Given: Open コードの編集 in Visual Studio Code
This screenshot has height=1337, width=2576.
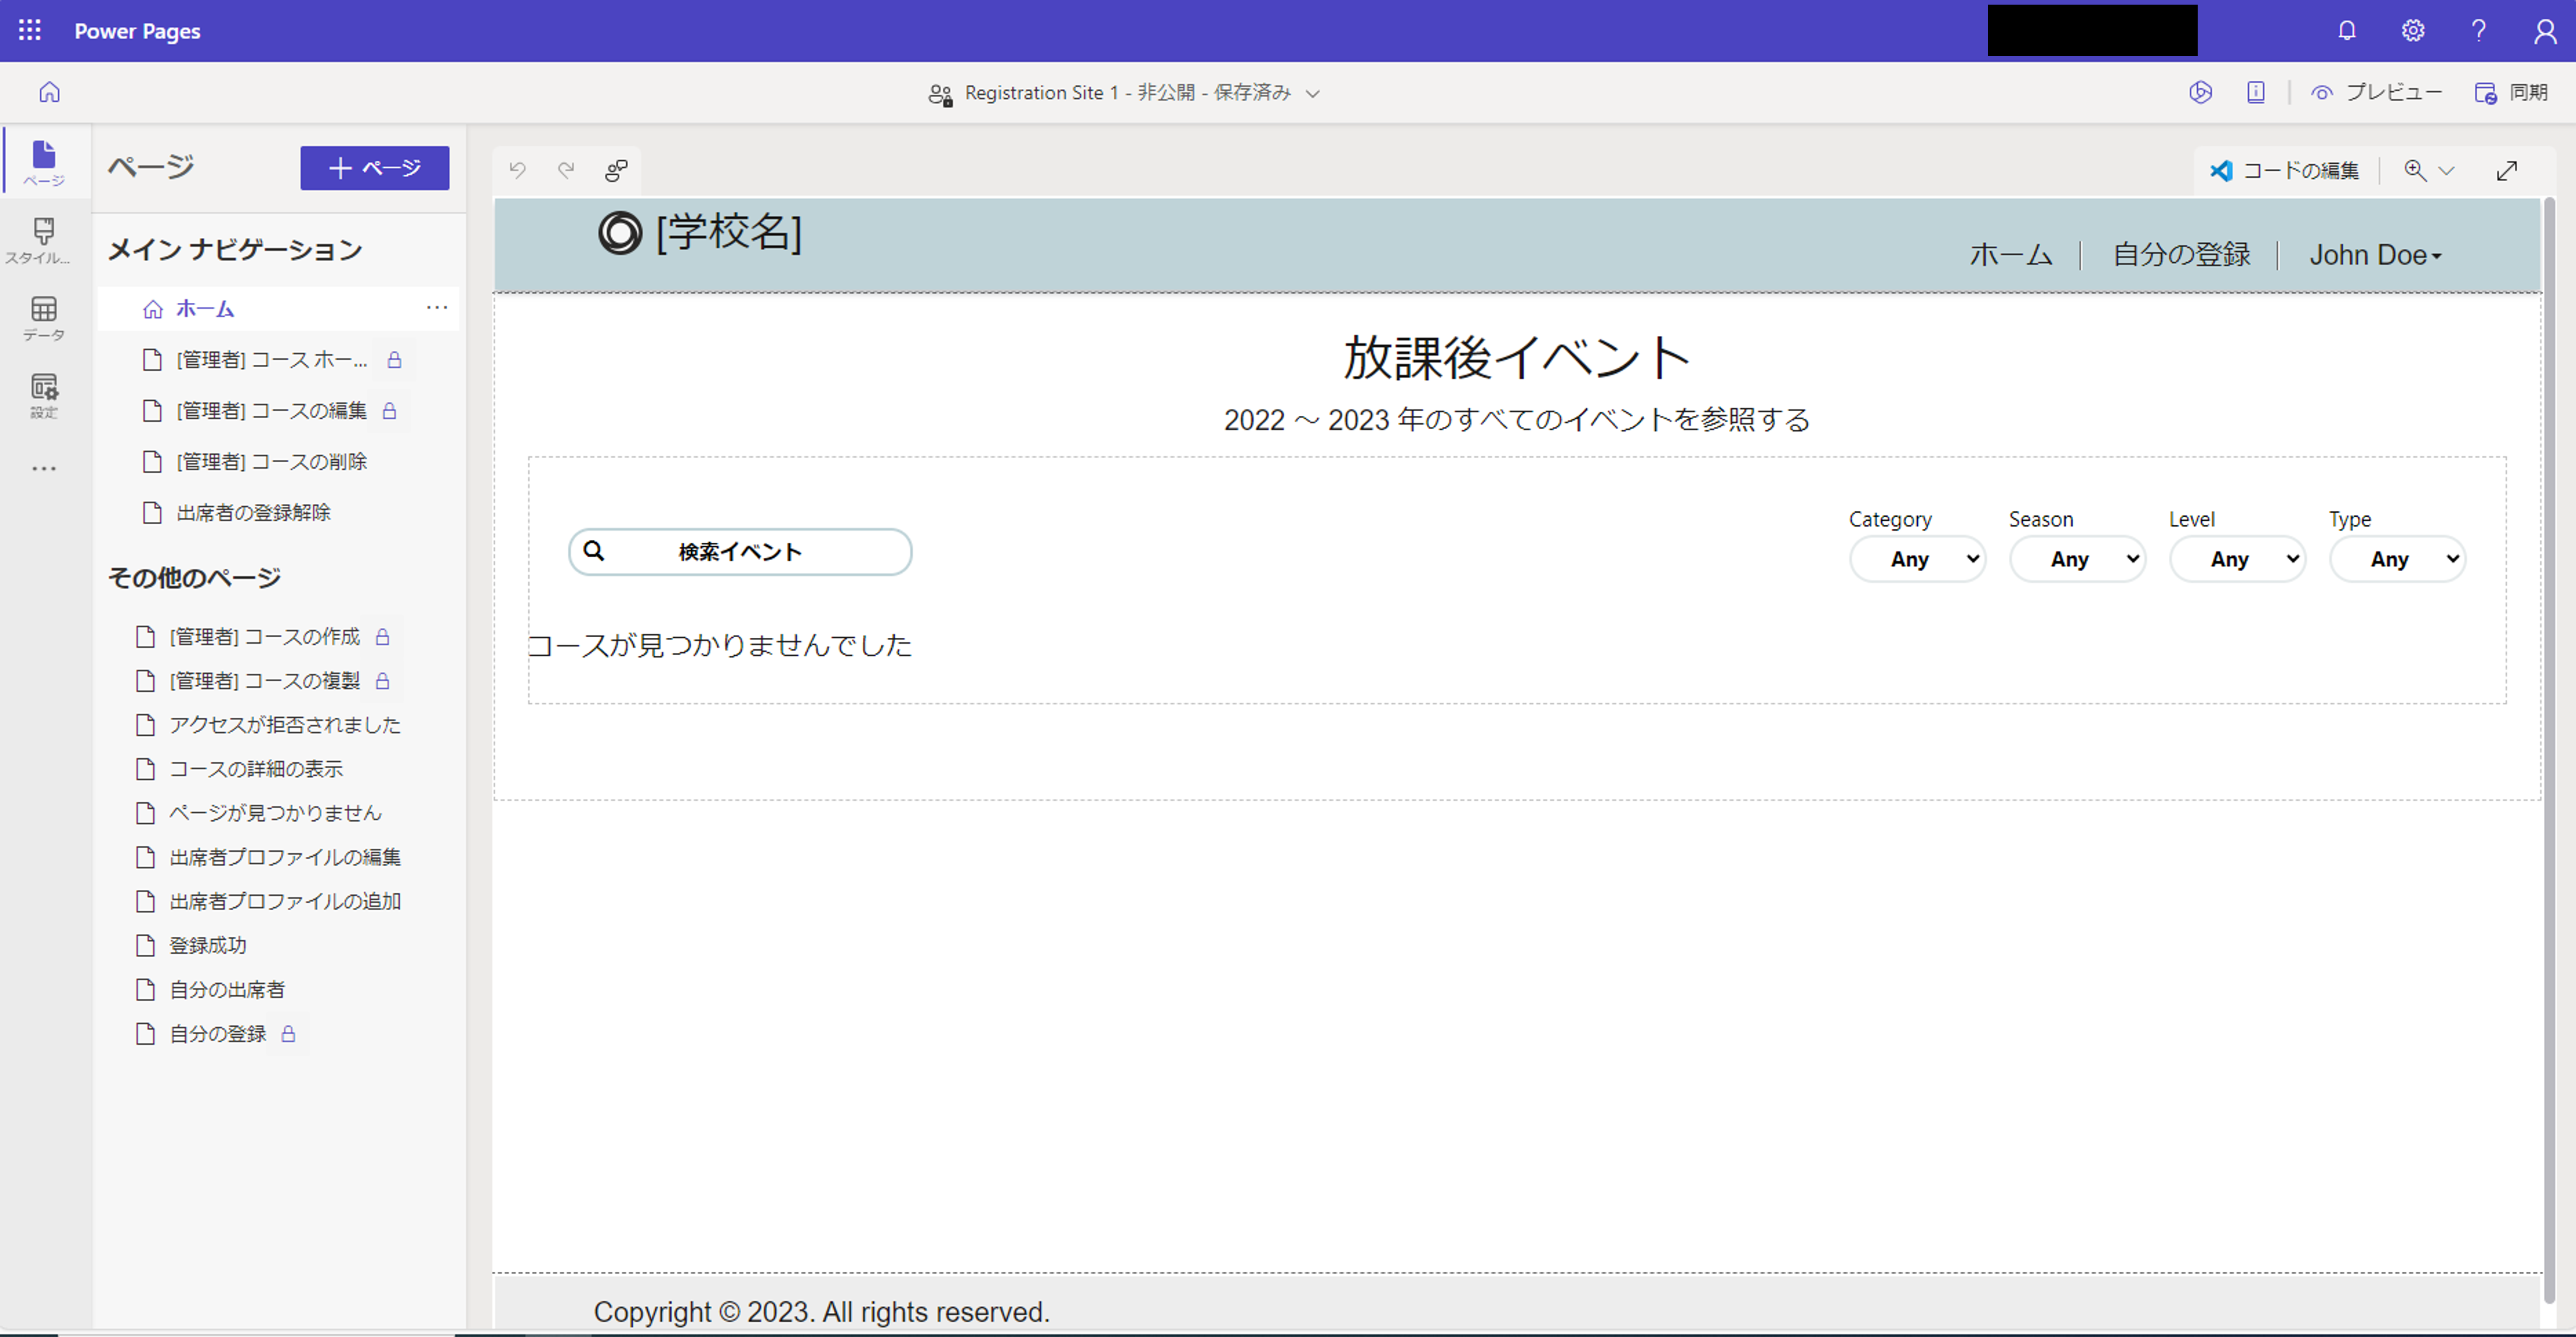Looking at the screenshot, I should tap(2284, 171).
